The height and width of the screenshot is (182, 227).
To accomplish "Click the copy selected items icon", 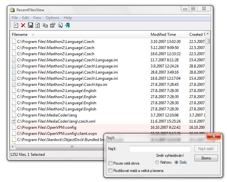I will tap(45, 25).
